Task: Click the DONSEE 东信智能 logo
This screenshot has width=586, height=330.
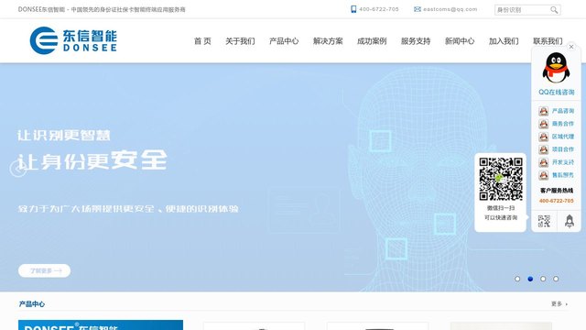Action: (x=73, y=40)
